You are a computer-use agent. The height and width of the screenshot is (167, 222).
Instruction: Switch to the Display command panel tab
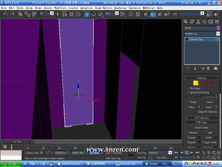coord(211,22)
